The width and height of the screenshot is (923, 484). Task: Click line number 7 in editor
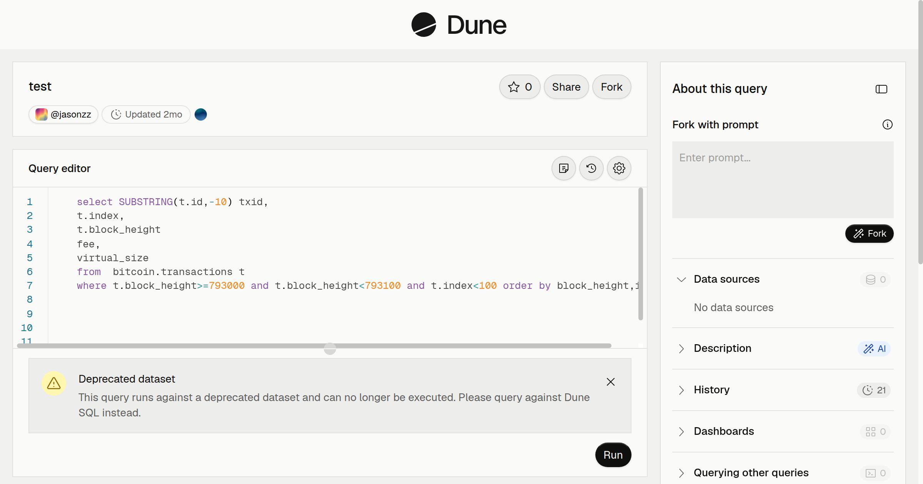pyautogui.click(x=30, y=286)
